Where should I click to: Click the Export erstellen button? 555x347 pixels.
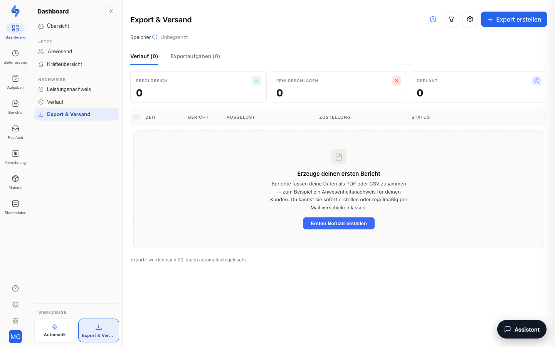point(514,19)
